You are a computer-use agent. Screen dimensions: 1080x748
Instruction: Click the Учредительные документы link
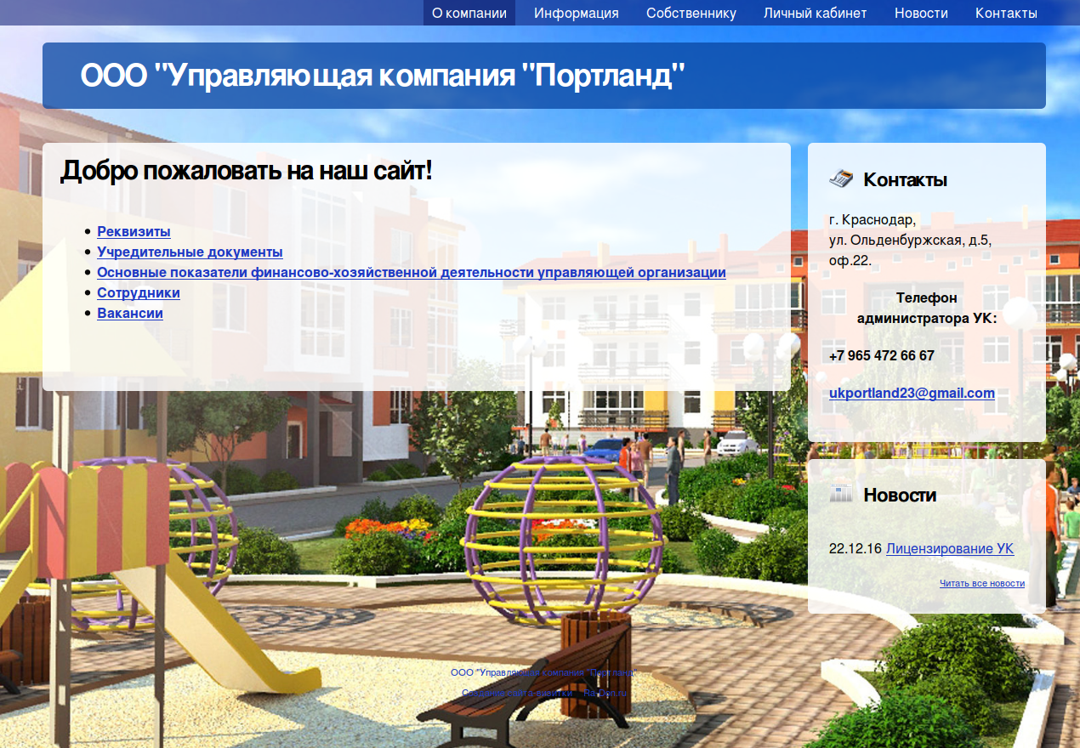coord(190,252)
